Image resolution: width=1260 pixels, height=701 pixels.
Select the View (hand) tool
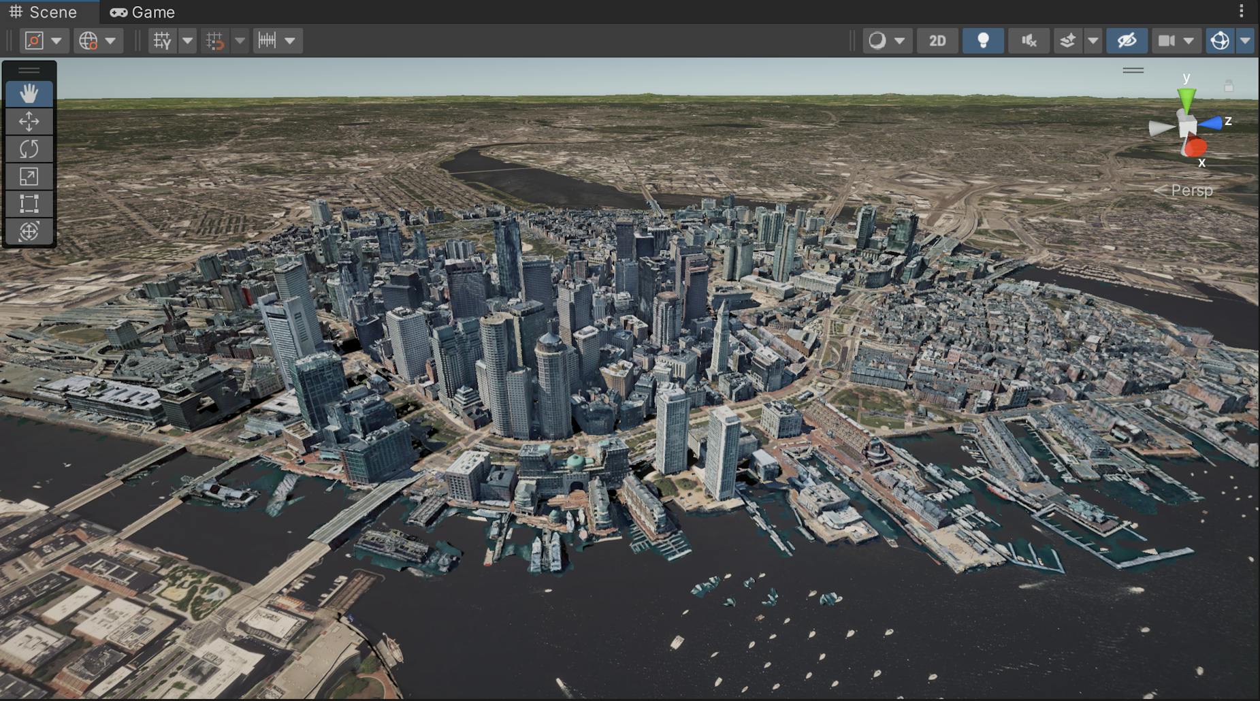[x=29, y=95]
